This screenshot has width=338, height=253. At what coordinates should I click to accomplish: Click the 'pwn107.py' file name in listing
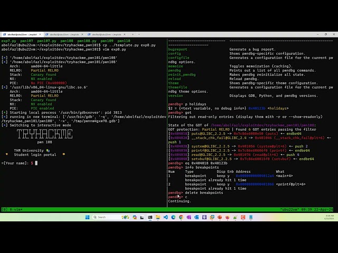pyautogui.click(x=46, y=41)
